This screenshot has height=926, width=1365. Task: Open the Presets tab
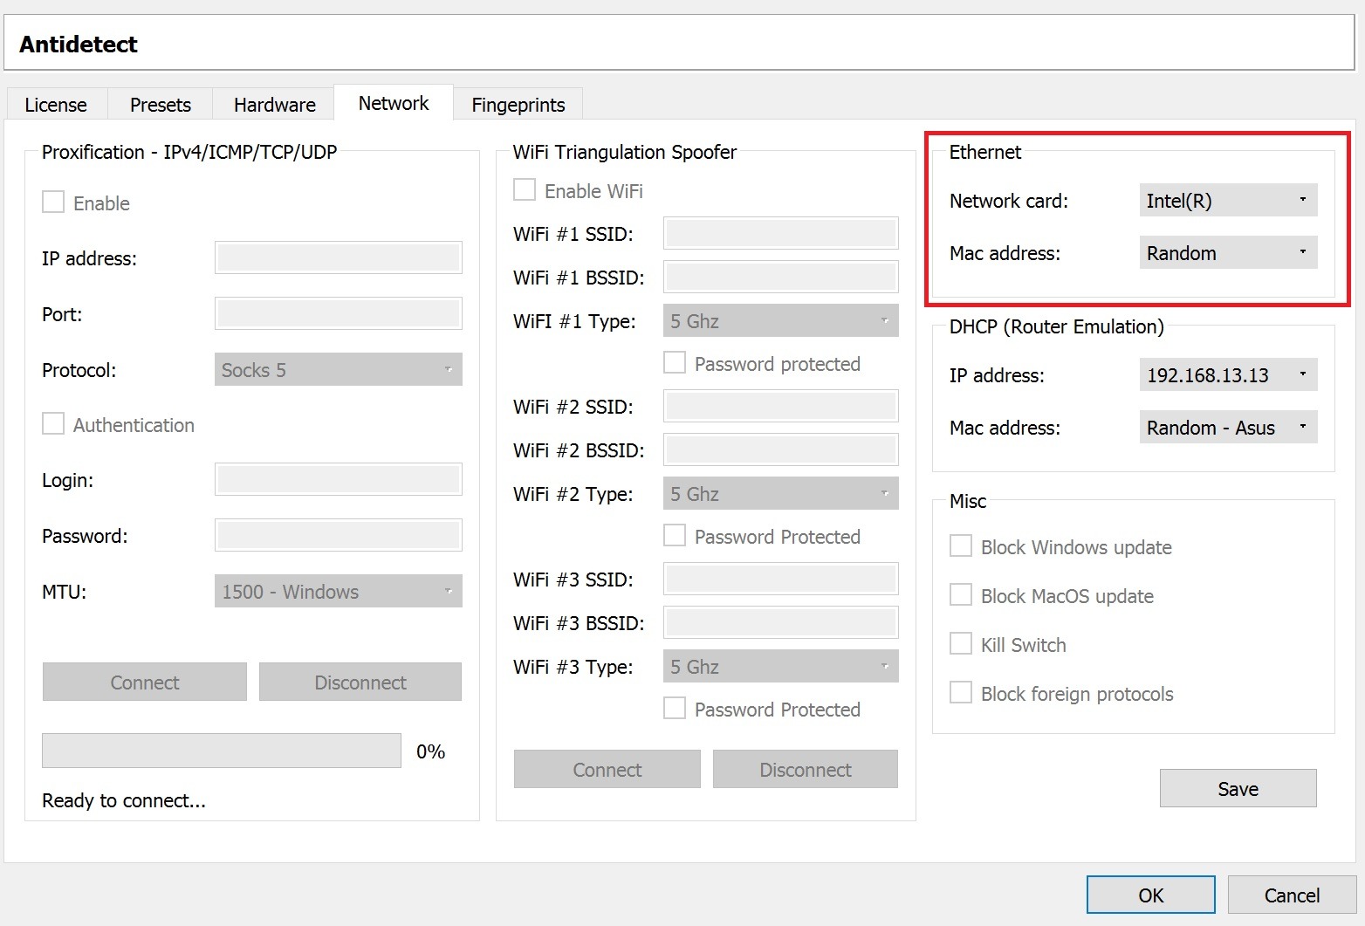[x=161, y=105]
